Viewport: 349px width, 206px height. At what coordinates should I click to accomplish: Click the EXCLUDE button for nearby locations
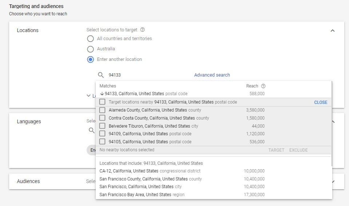pyautogui.click(x=298, y=150)
